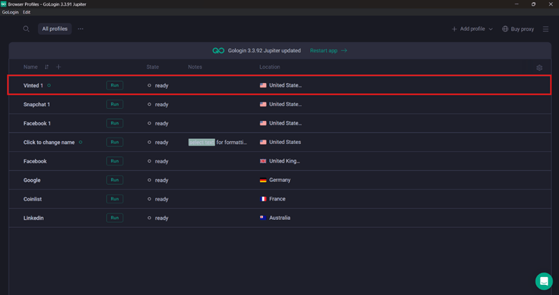The image size is (559, 295).
Task: Click the Coinlist profile name
Action: coord(32,199)
